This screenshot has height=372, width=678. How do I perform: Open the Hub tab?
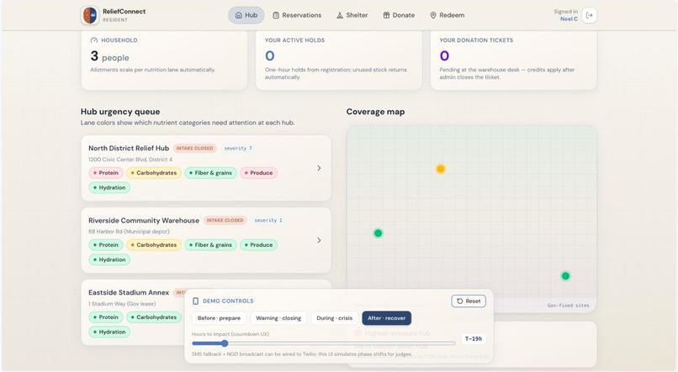(x=246, y=15)
